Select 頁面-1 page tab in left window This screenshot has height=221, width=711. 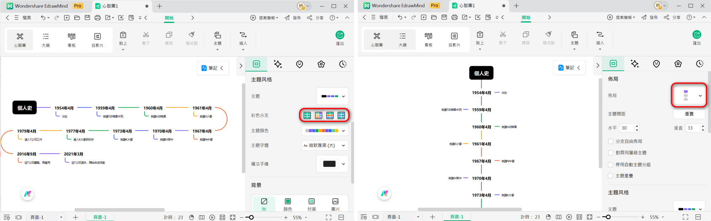pos(100,217)
